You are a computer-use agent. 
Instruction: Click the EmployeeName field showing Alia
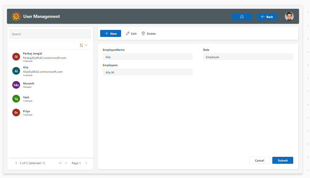point(147,57)
